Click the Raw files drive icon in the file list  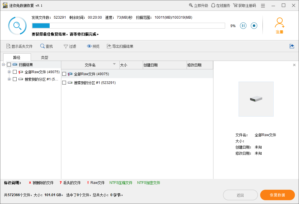[70, 74]
